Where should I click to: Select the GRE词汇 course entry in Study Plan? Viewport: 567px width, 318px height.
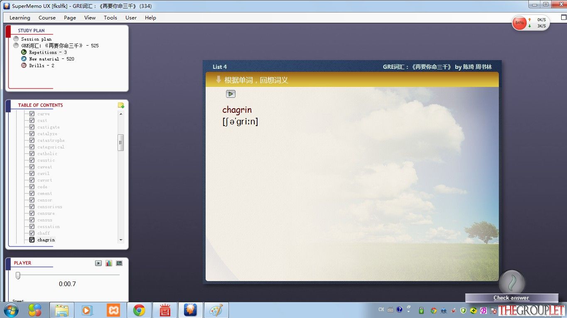tap(60, 46)
